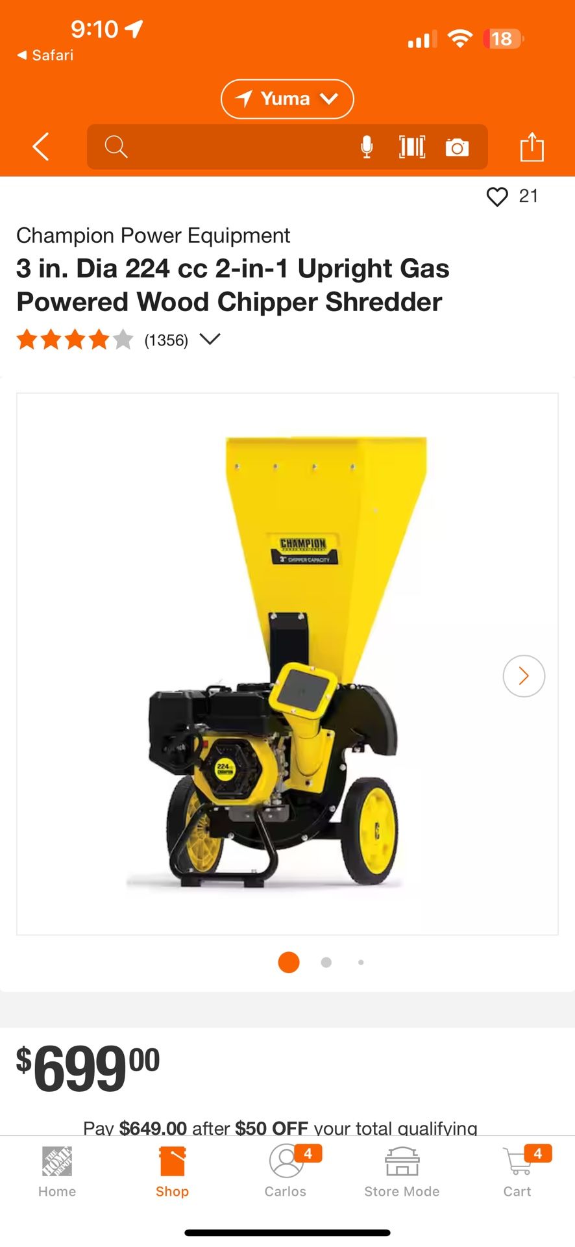The height and width of the screenshot is (1247, 575).
Task: Return to Safari via back link
Action: coord(45,55)
